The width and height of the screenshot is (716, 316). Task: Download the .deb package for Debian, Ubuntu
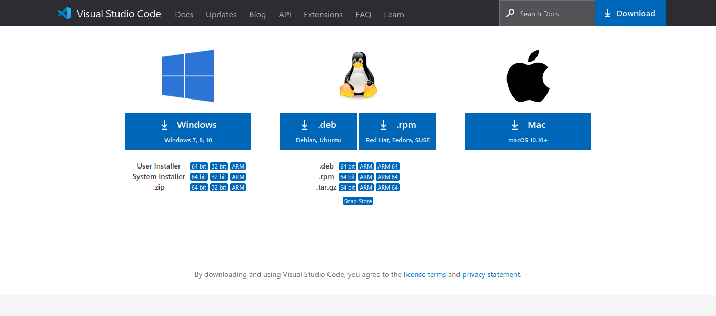pos(318,131)
